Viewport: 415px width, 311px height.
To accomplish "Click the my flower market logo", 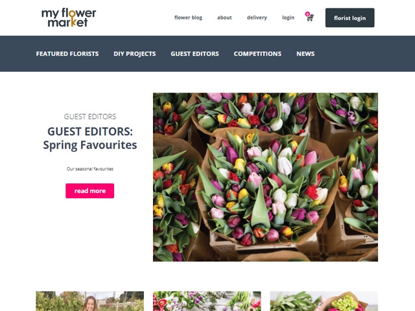I will pos(69,17).
